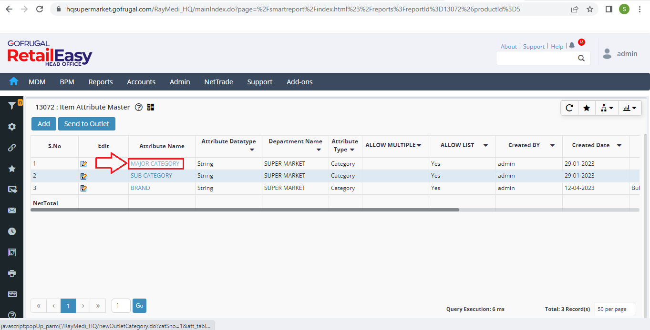
Task: Click the notification bell icon
Action: [572, 46]
